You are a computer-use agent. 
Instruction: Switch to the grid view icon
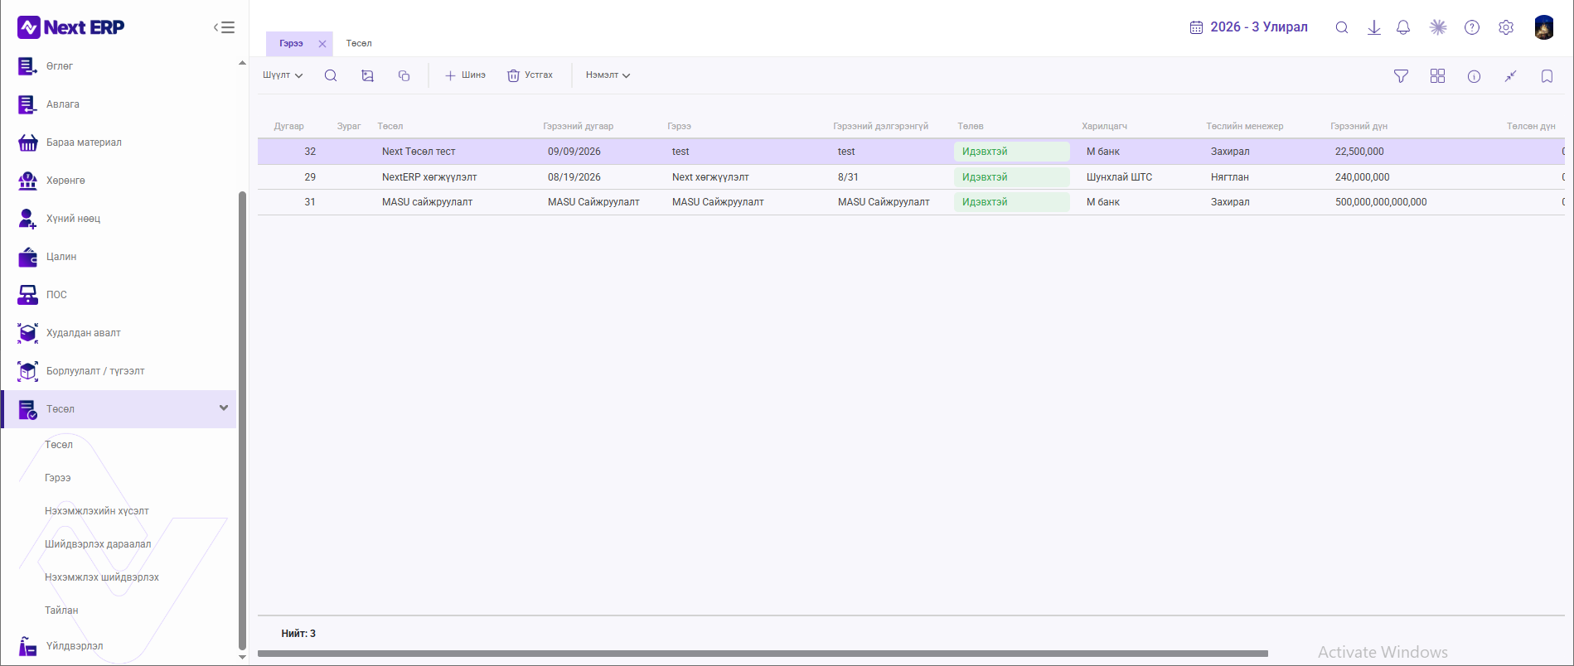click(1437, 76)
